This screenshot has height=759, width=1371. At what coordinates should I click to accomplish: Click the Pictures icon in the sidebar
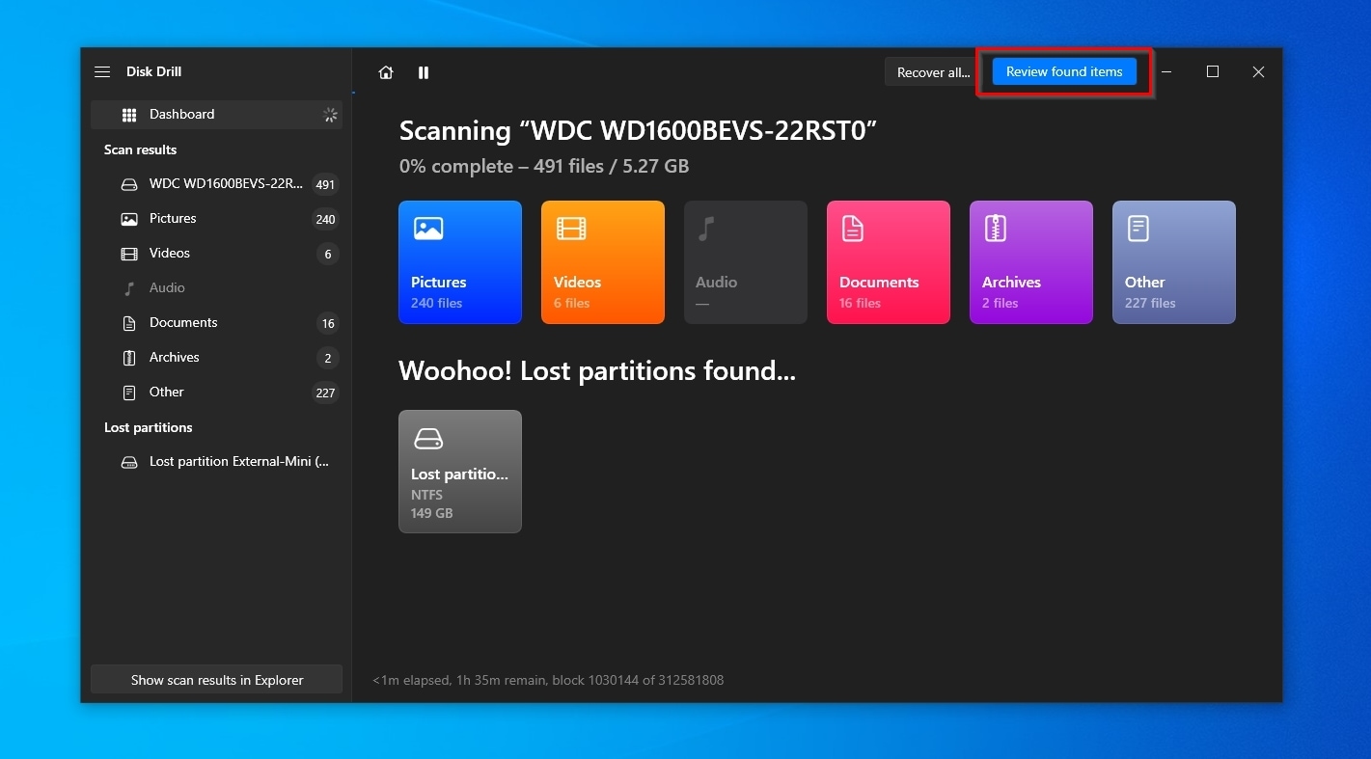(128, 219)
